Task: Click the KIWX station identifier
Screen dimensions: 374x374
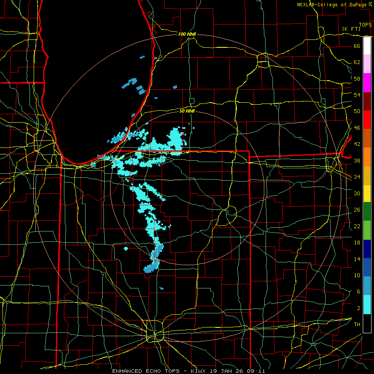Action: tap(199, 371)
